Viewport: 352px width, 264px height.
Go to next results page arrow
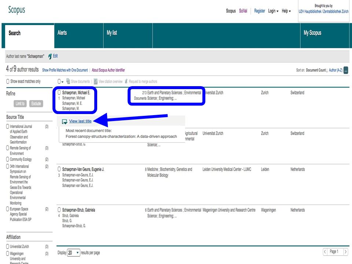[x=346, y=252]
